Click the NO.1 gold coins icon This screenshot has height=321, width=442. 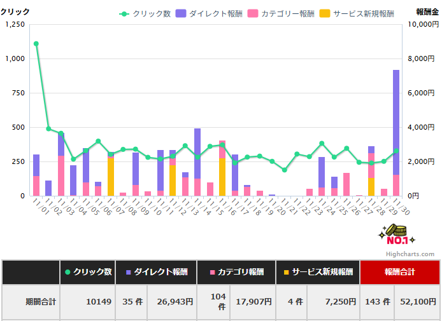[396, 236]
